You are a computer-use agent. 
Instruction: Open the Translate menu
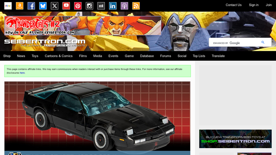coord(218,56)
